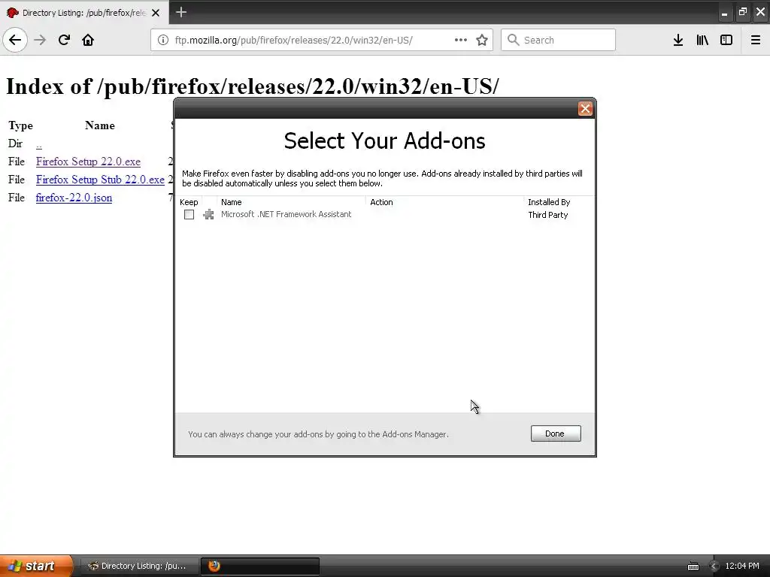
Task: Switch to Directory Listing taskbar button
Action: point(138,566)
